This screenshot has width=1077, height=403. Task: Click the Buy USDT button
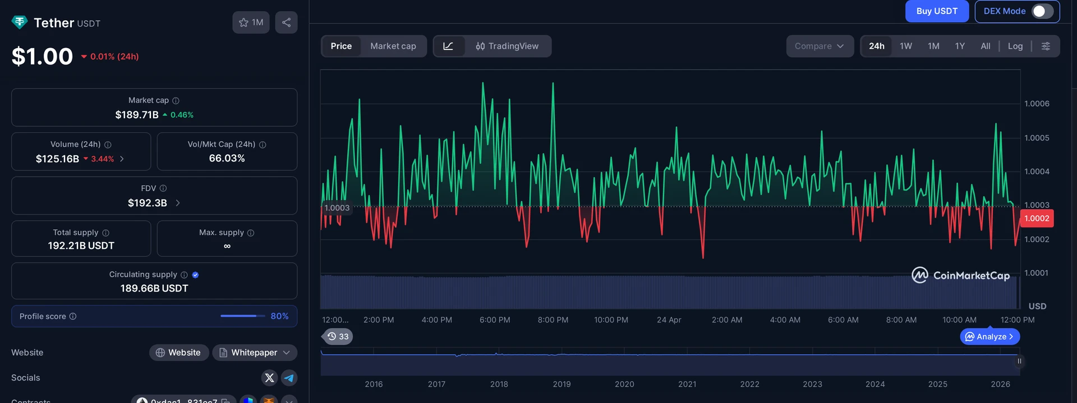click(x=937, y=11)
